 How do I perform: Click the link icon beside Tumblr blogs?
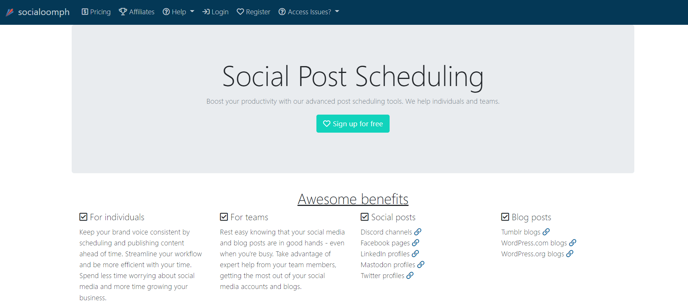(x=546, y=232)
